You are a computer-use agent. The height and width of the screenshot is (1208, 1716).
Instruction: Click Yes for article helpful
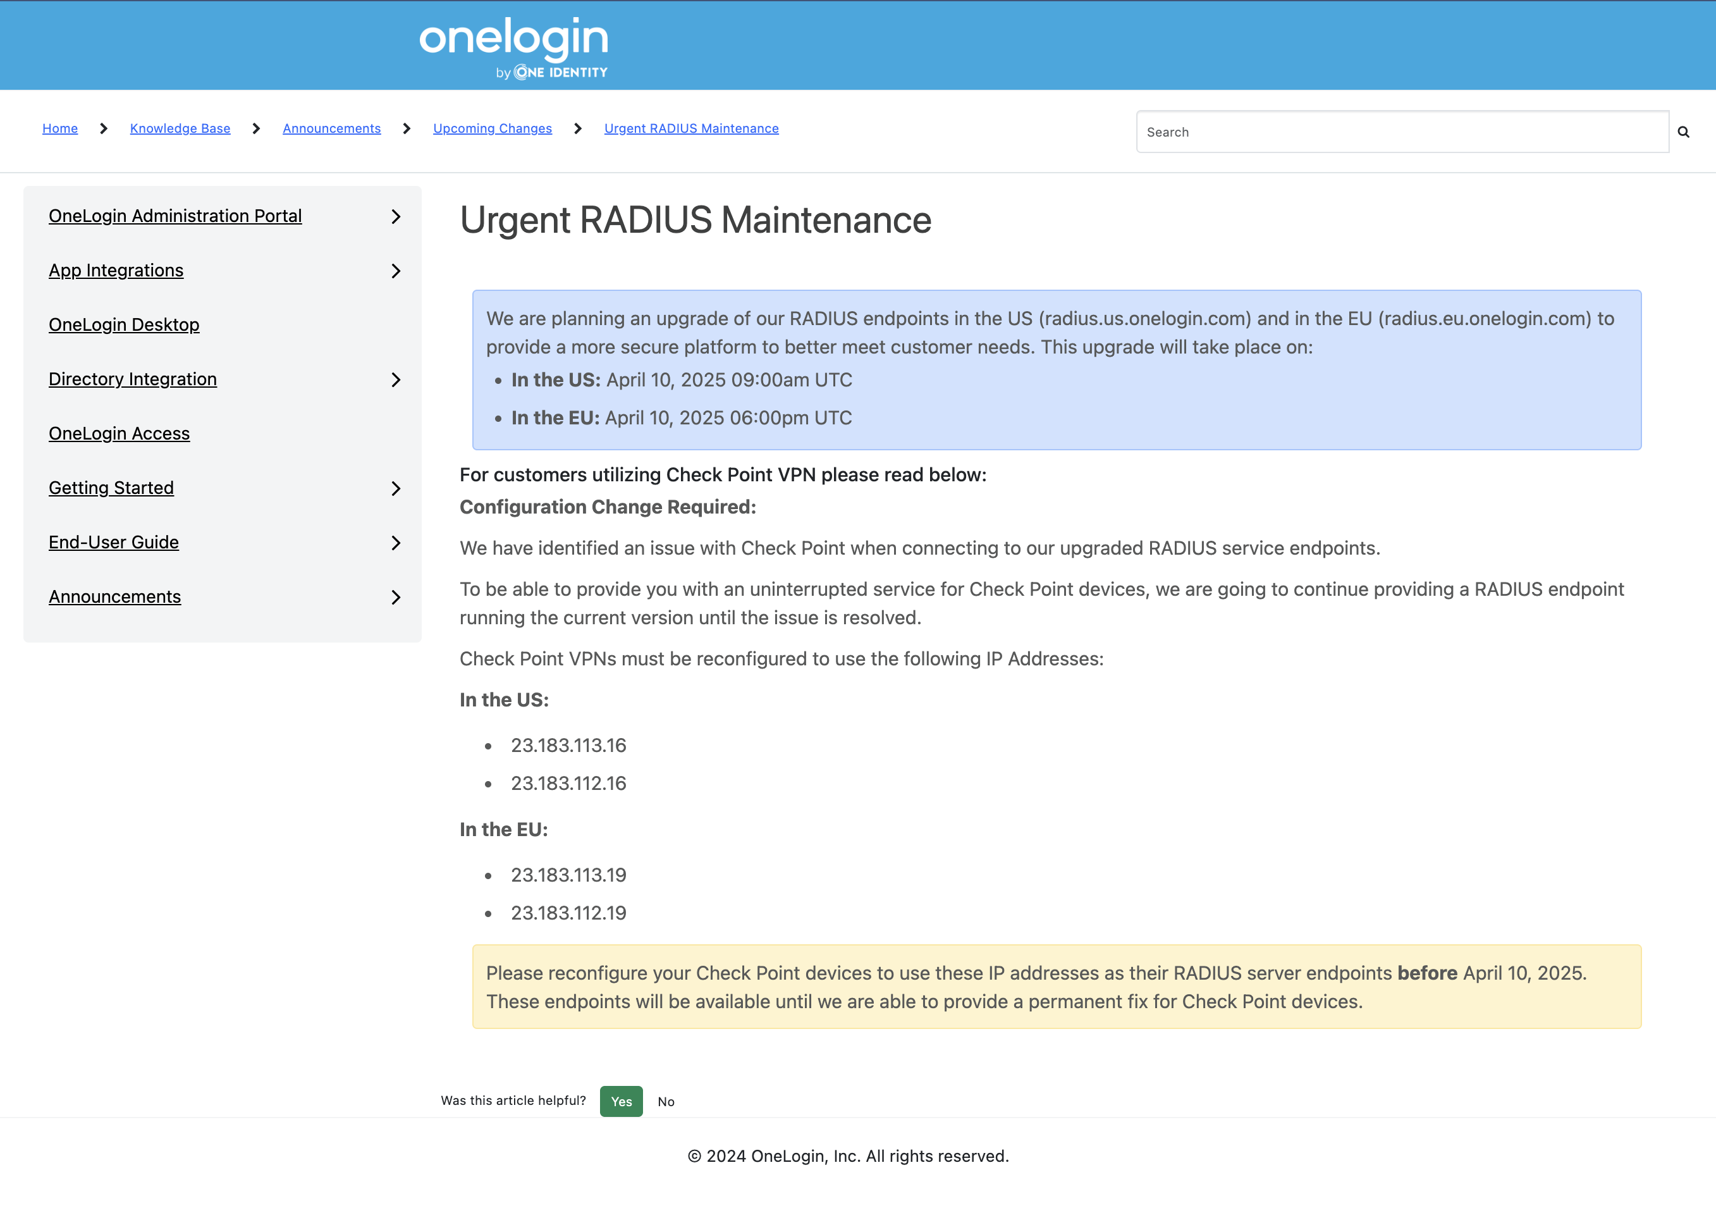pos(621,1101)
